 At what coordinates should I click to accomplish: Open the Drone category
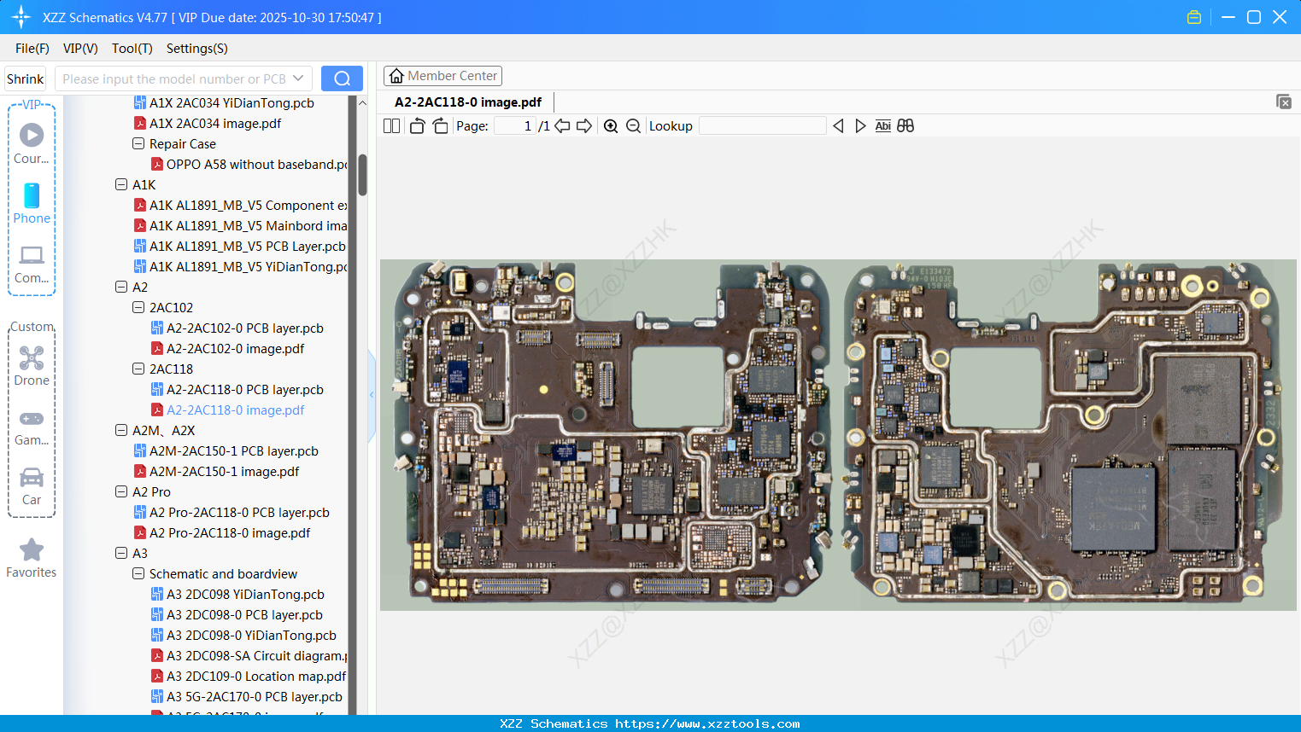[32, 366]
